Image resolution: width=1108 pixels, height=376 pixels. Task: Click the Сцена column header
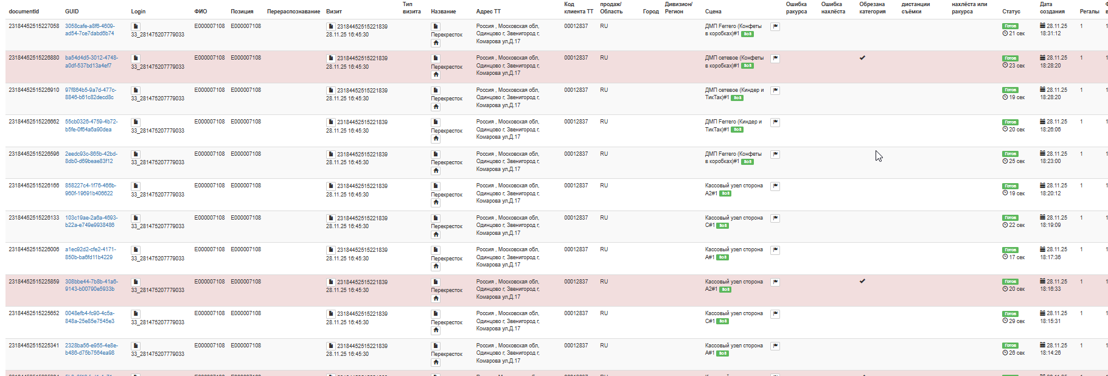pos(713,12)
